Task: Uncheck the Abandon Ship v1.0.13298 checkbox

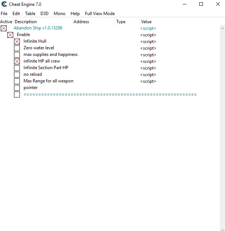Action: (4, 28)
